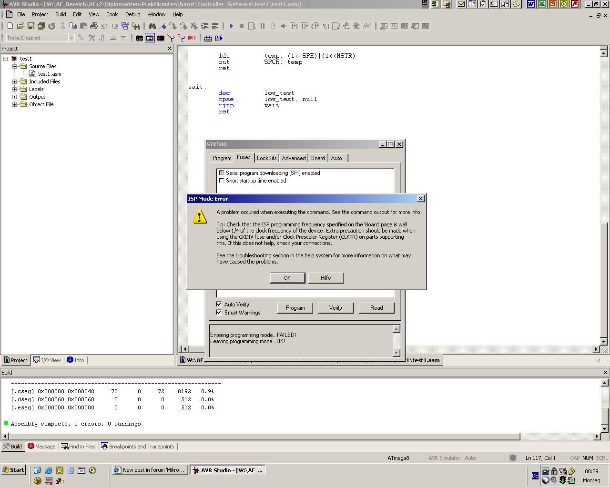The width and height of the screenshot is (610, 488).
Task: Print the file with printer icon
Action: 94,26
